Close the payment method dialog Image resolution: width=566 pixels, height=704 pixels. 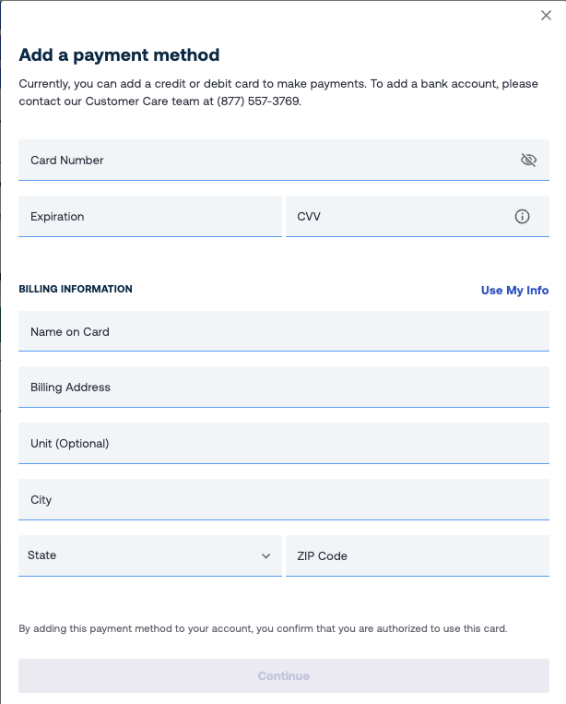(x=546, y=16)
